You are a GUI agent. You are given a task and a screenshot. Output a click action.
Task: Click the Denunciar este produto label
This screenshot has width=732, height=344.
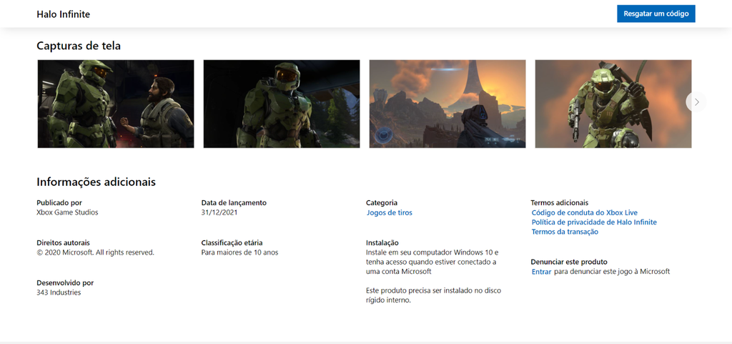pyautogui.click(x=568, y=262)
